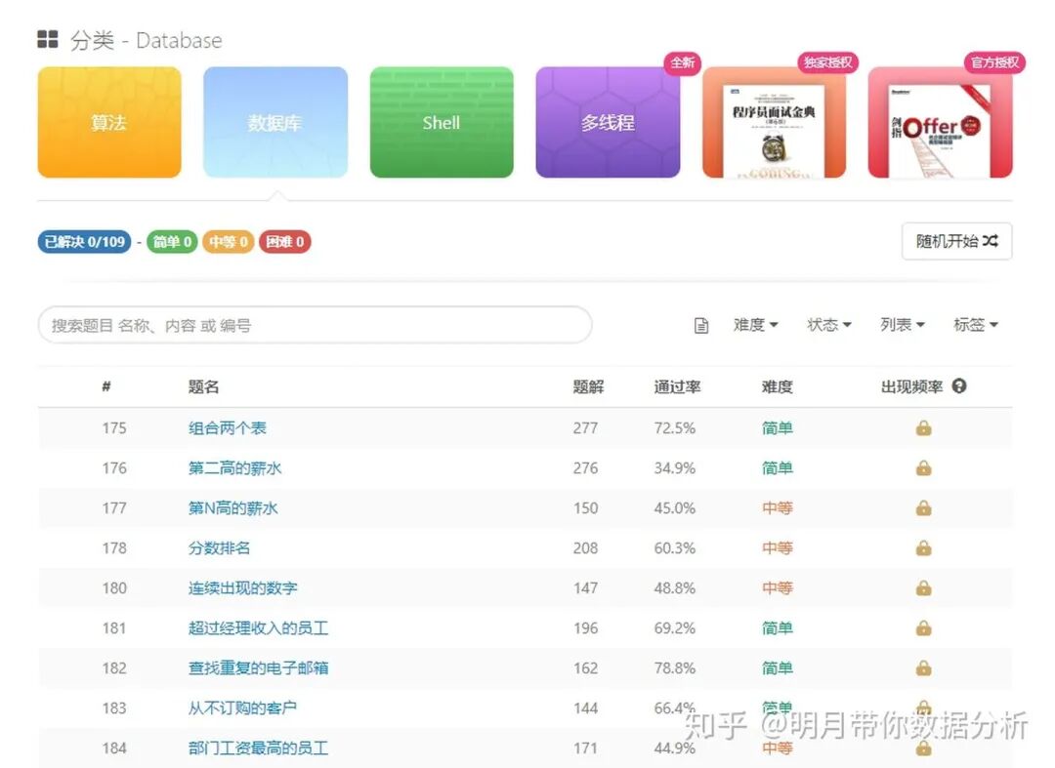This screenshot has width=1055, height=768.
Task: Click pass rate 34.9% in row 176
Action: [675, 468]
